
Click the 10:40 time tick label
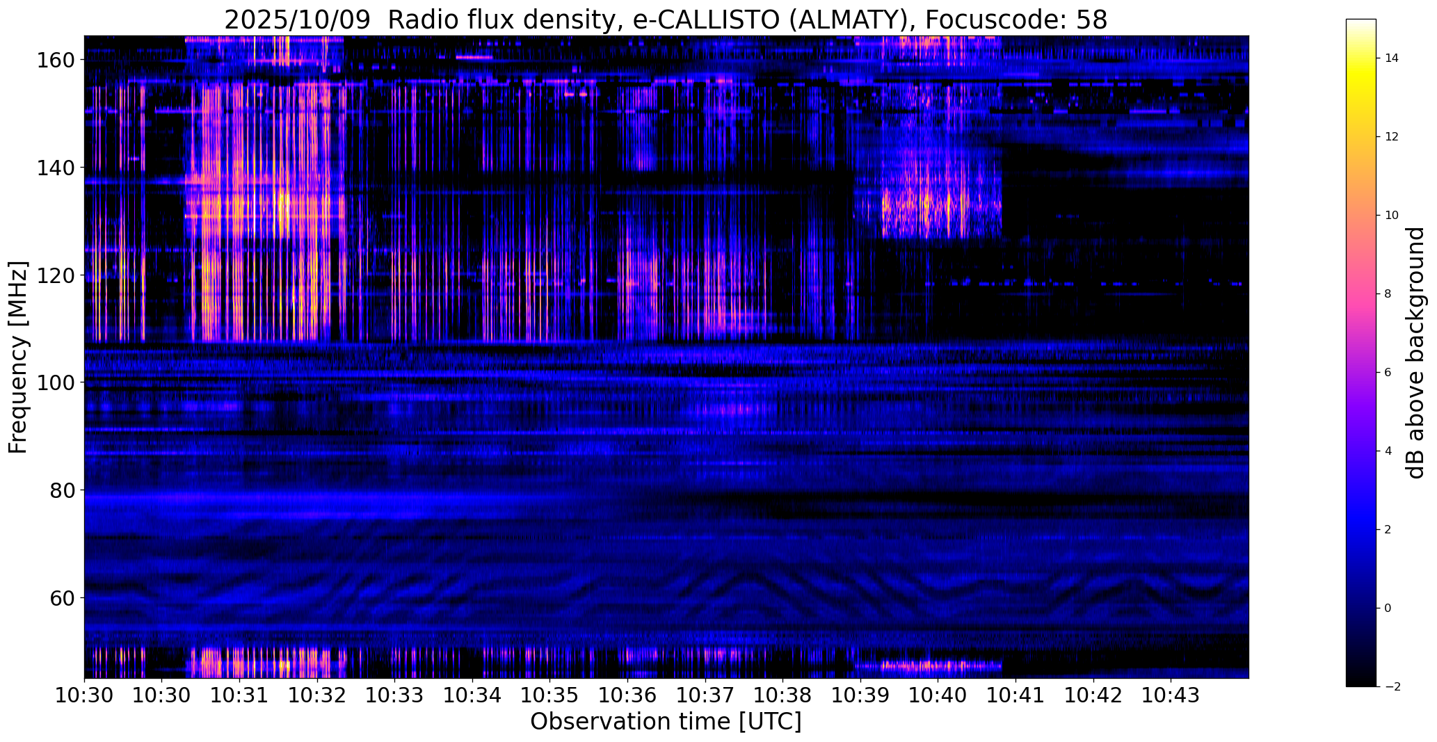938,695
